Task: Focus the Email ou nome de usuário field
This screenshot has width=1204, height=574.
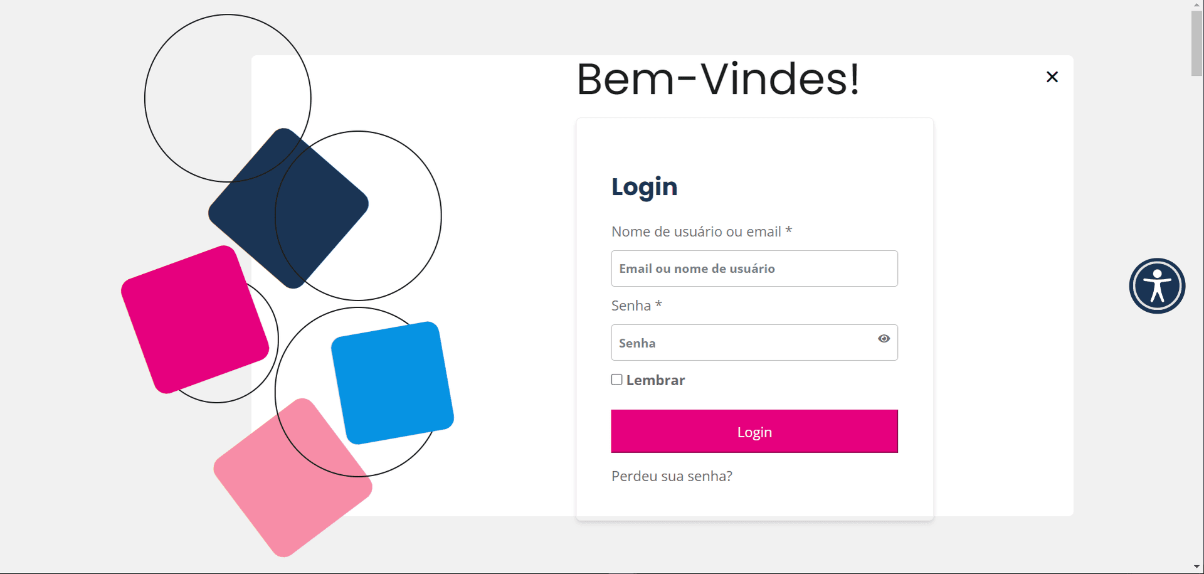Action: (x=754, y=268)
